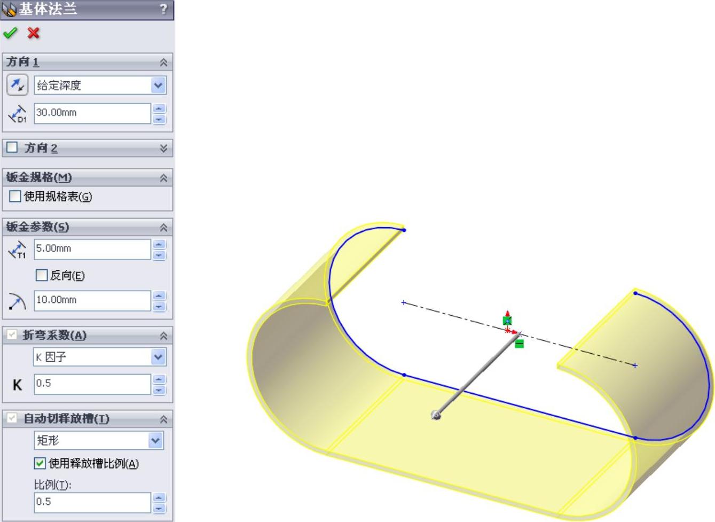
Task: Collapse 自动切释放槽(T) section chevron
Action: click(x=163, y=419)
